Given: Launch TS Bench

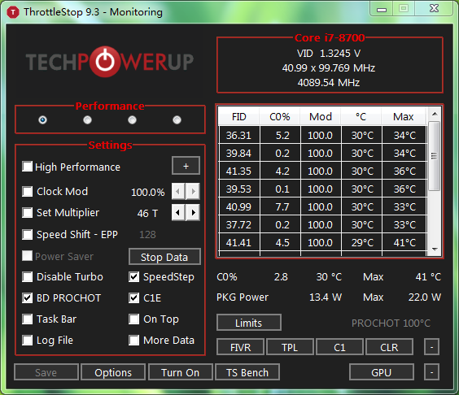Looking at the screenshot, I should point(247,372).
